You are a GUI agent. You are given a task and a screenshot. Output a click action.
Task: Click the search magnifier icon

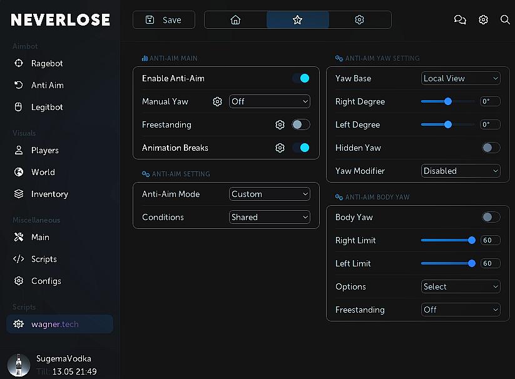click(x=505, y=20)
